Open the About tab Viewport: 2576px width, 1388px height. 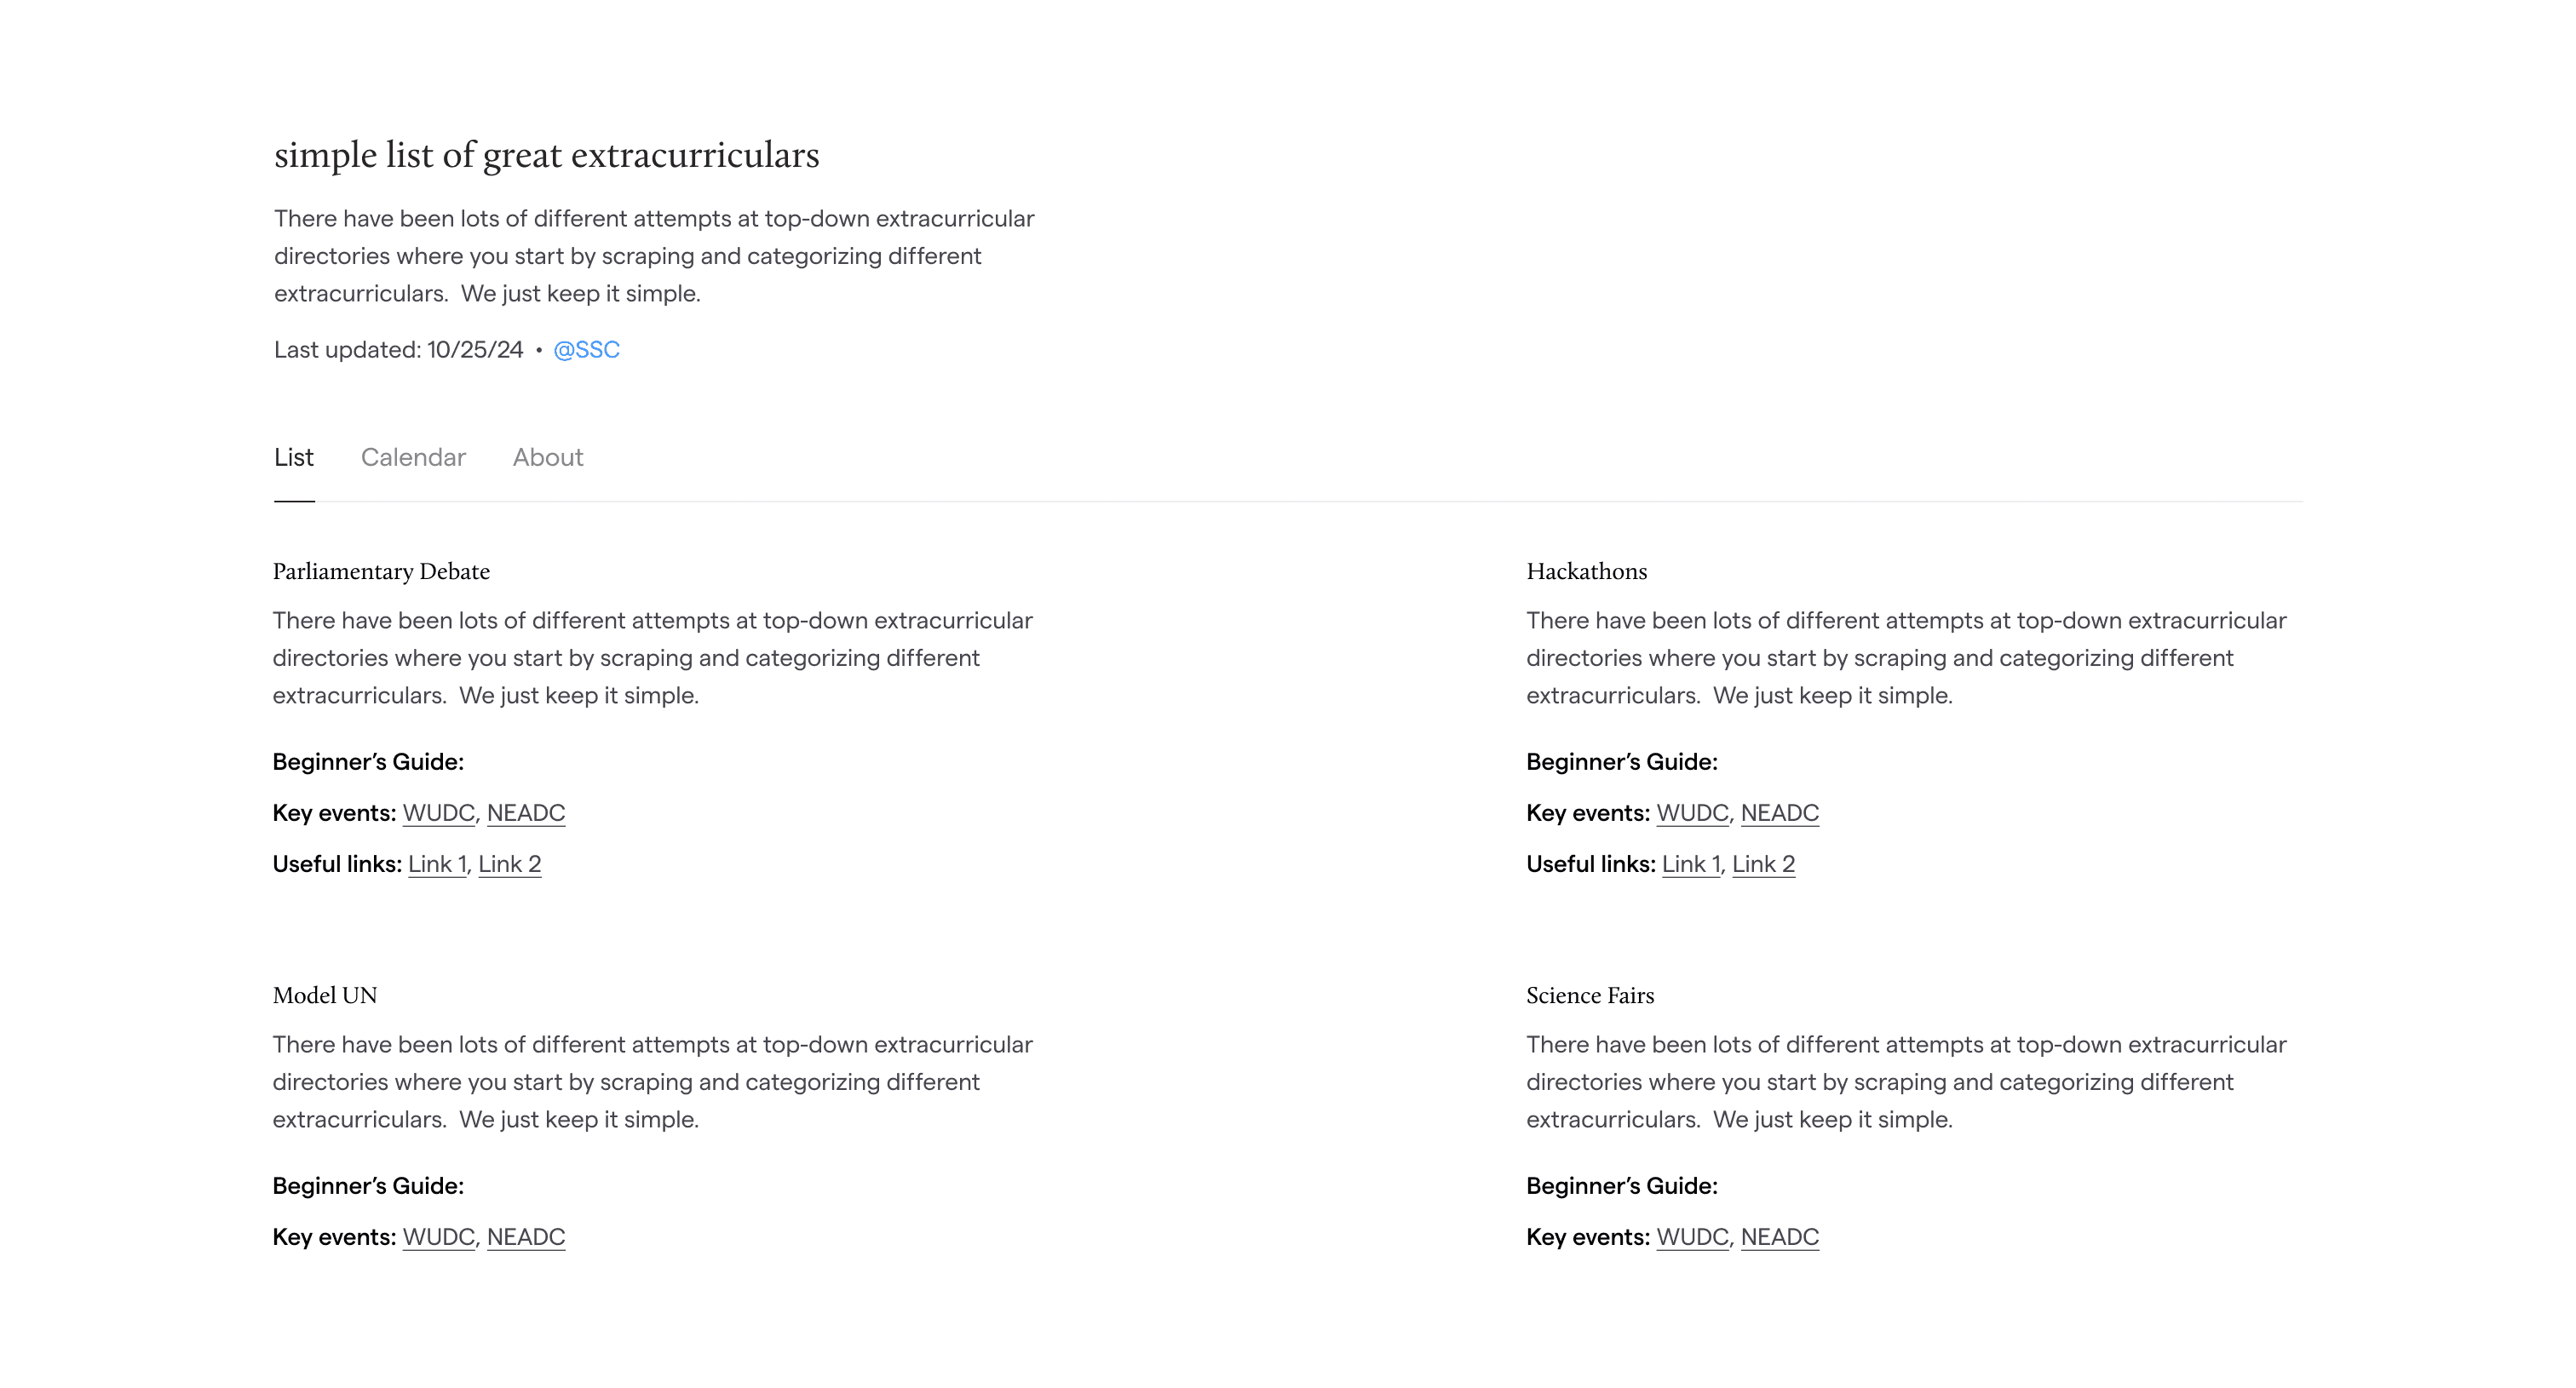tap(548, 456)
